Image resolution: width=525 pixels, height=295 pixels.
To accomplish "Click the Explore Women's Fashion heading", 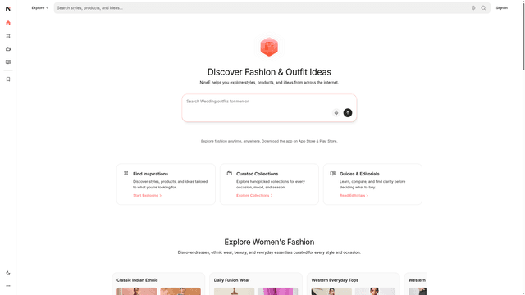I will point(269,243).
